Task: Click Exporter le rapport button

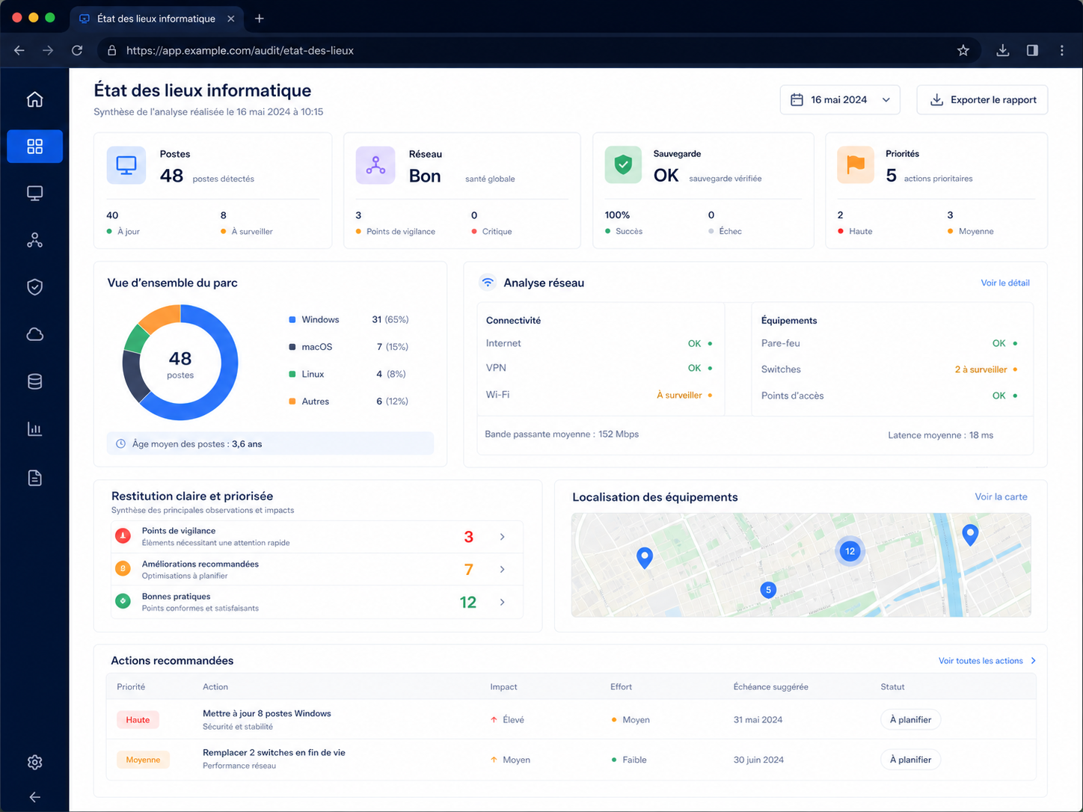Action: pos(982,99)
